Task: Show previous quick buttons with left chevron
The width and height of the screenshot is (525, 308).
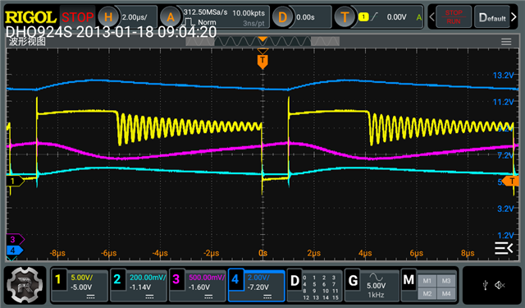Action: point(432,16)
